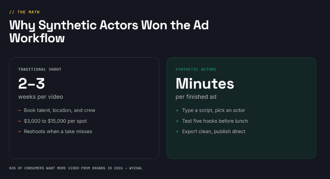
Task: Click the orange minus icon beside Book talent
Action: click(19, 110)
